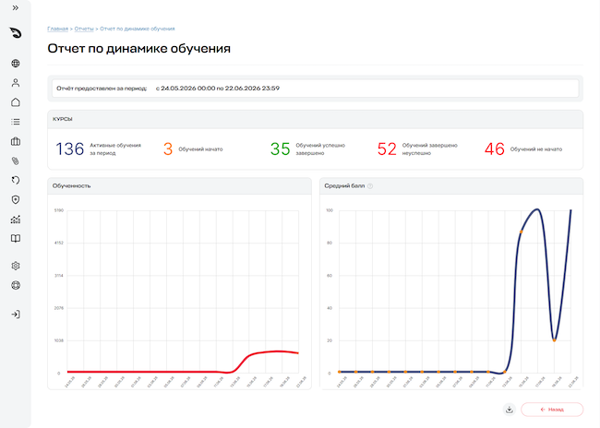Open the Главная breadcrumb link

58,29
